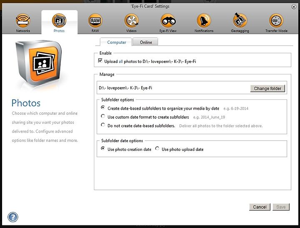Viewport: 300px width, 228px height.
Task: Click the 'e.g. 2014_June_19' example text
Action: point(209,117)
